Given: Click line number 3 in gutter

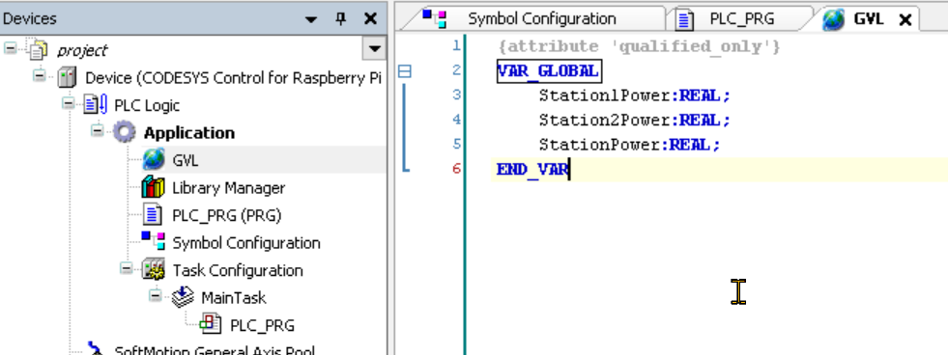Looking at the screenshot, I should coord(456,95).
